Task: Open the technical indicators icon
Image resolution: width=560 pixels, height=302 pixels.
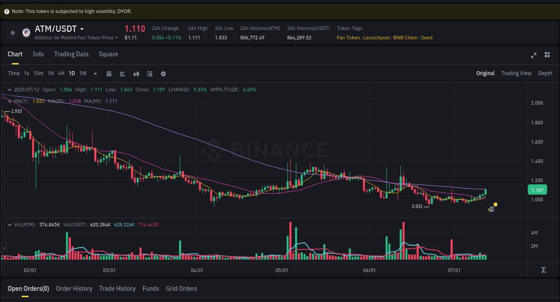Action: tap(150, 73)
